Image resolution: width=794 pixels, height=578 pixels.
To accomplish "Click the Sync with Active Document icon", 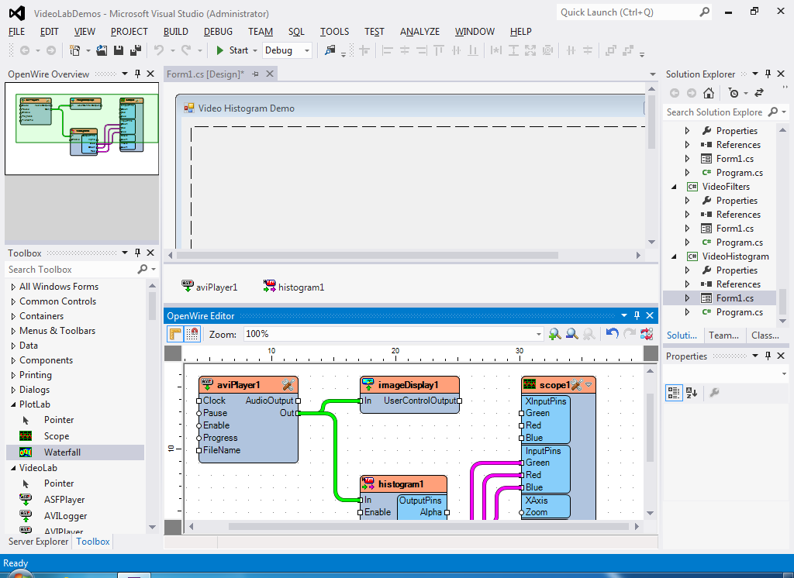I will point(758,93).
